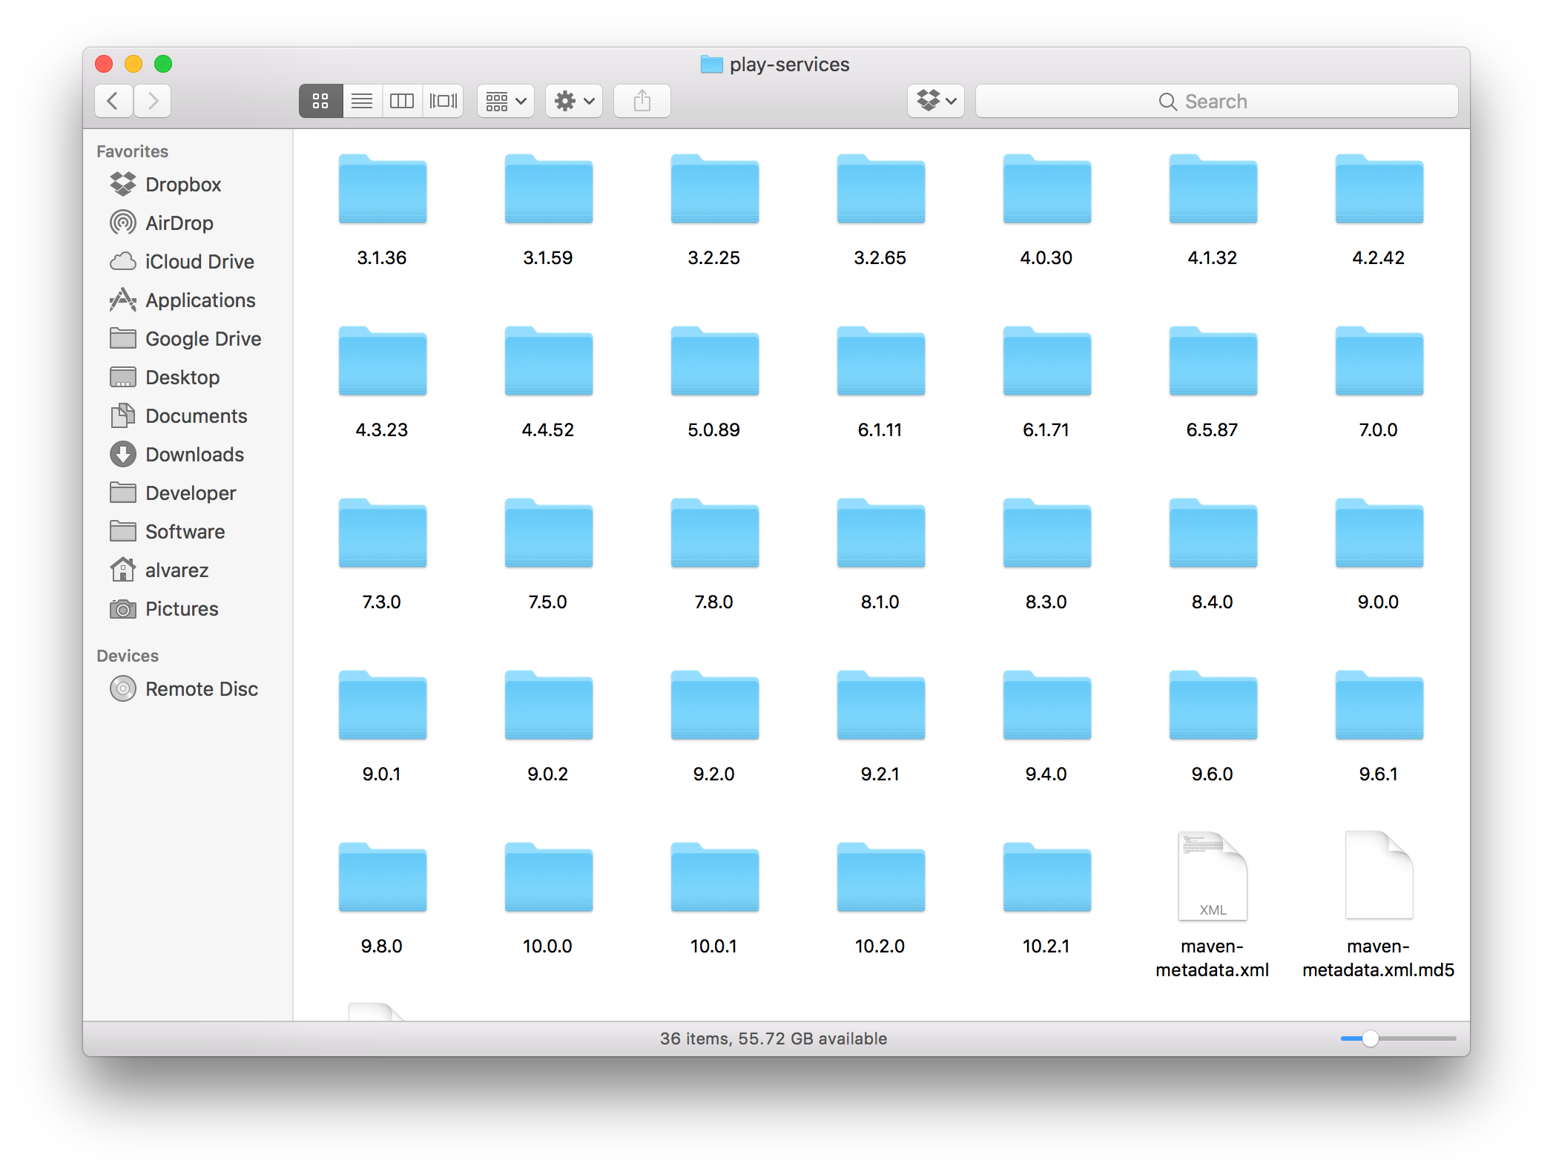
Task: Switch to list view
Action: (362, 101)
